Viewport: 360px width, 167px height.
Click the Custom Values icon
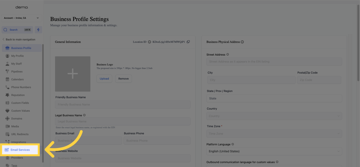click(7, 111)
